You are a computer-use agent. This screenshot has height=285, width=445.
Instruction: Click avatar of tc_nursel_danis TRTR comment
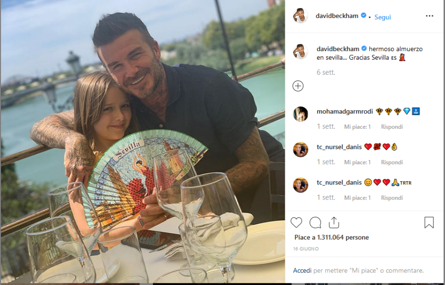click(x=300, y=185)
